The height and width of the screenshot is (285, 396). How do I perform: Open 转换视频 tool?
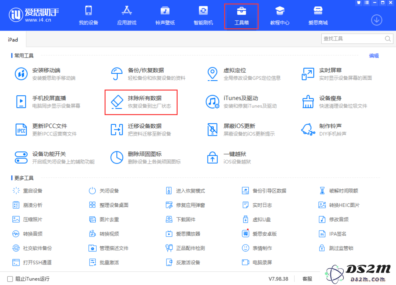104,234
